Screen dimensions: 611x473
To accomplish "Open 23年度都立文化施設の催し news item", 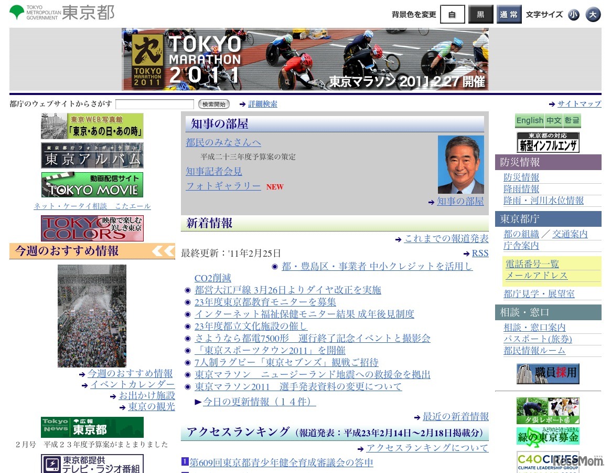I will point(251,326).
